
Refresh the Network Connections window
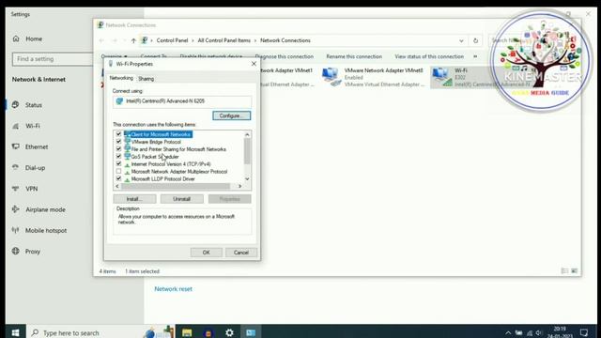click(x=476, y=40)
